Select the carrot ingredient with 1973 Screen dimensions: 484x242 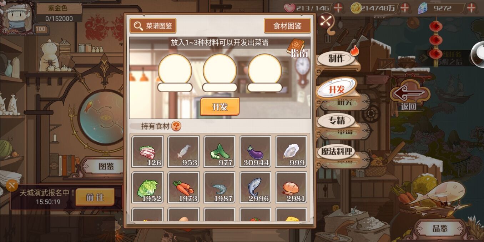click(x=183, y=187)
